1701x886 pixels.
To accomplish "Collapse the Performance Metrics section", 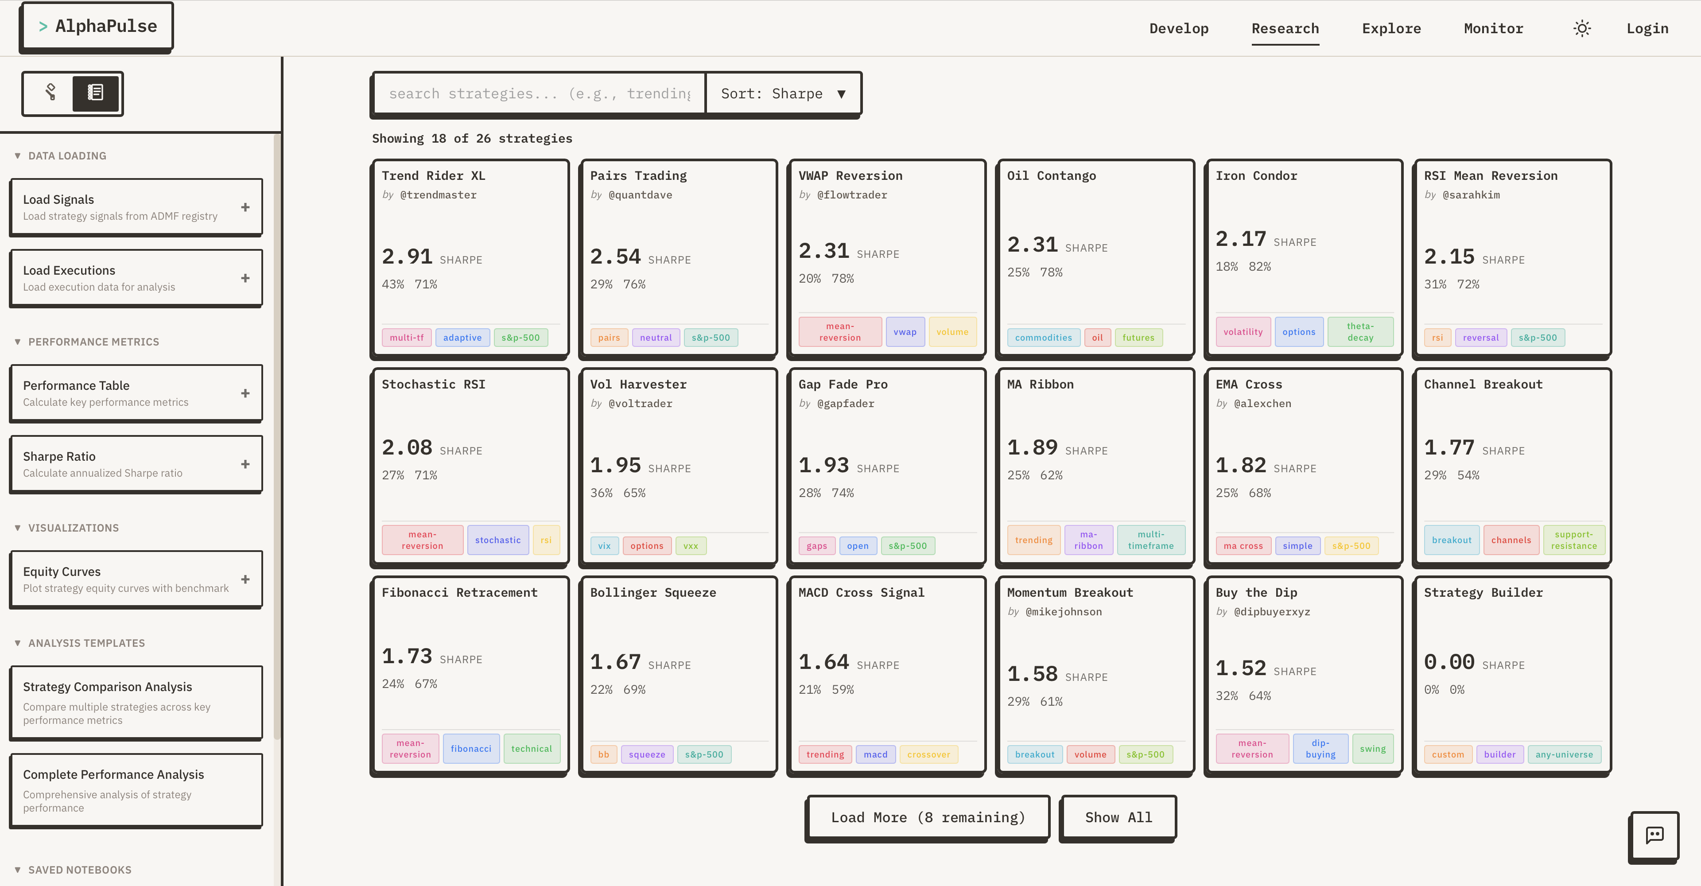I will point(86,341).
